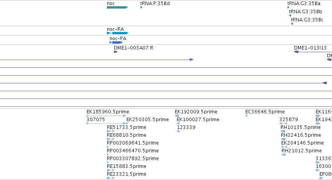332x180 pixels.
Task: Click the RP003069641.5prime label
Action: (133, 143)
